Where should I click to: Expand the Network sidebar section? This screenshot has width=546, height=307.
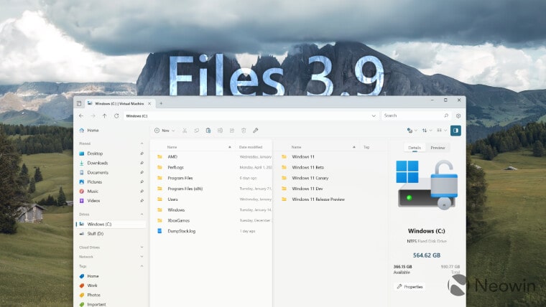(x=142, y=257)
